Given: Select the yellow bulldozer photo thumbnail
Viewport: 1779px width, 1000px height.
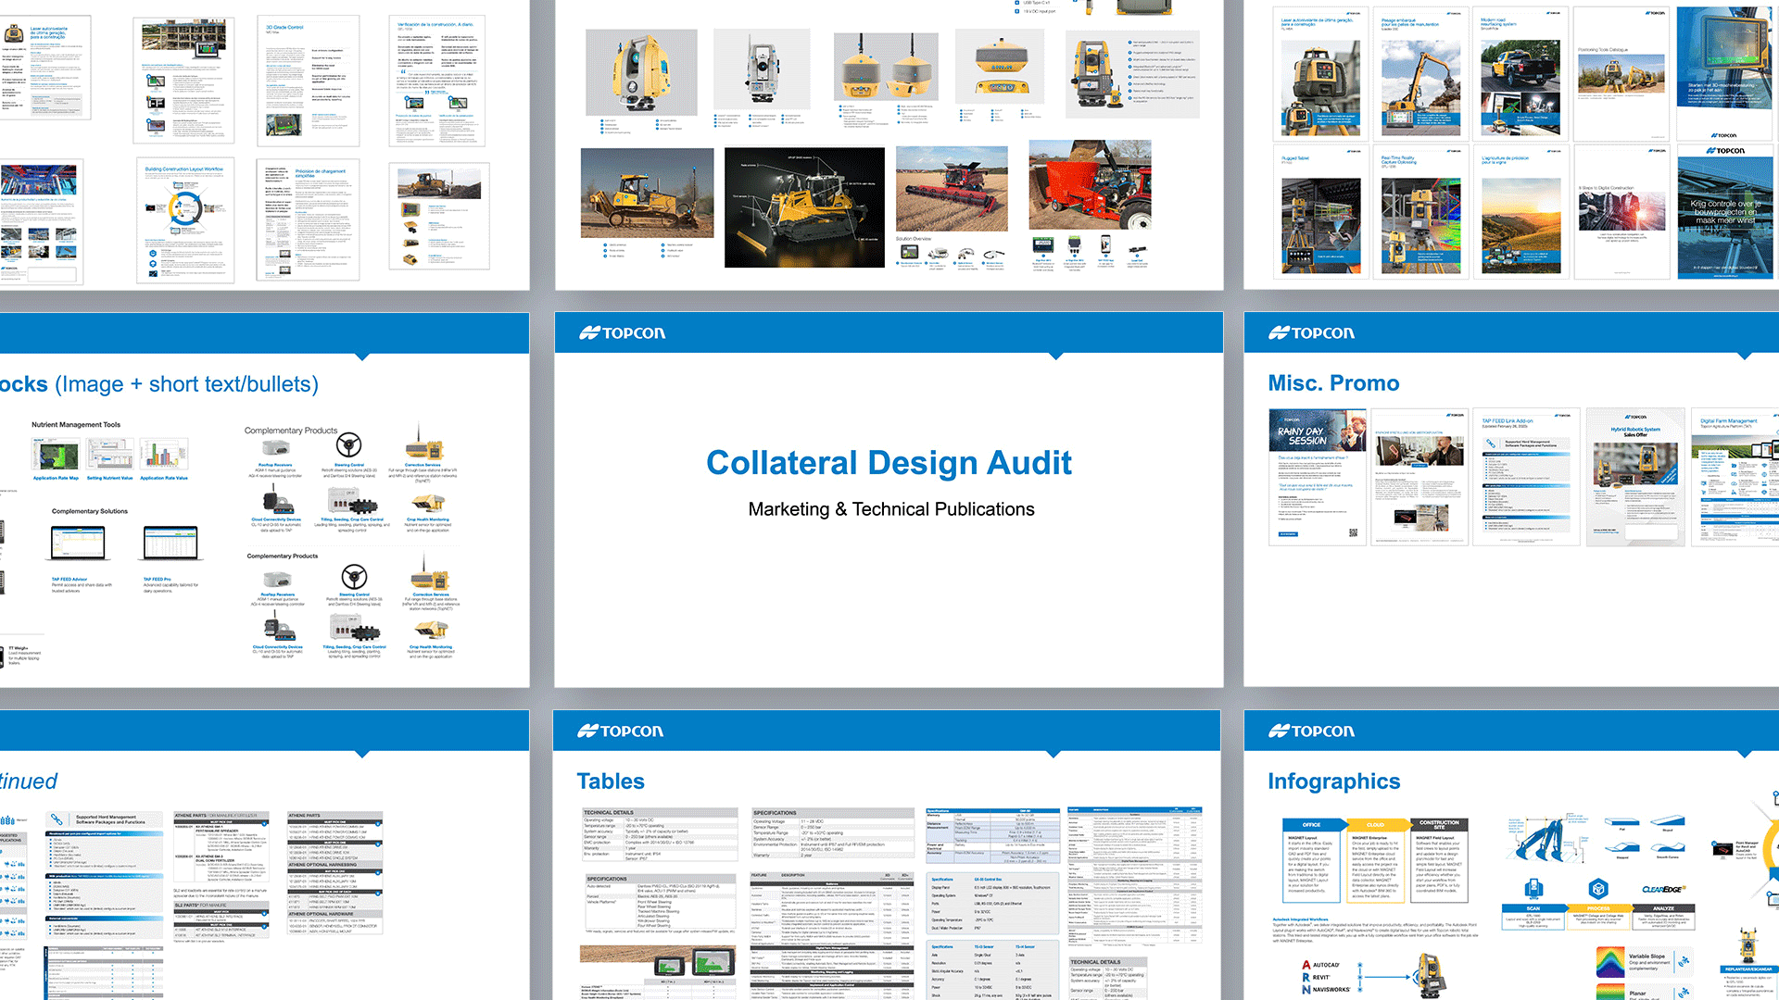Looking at the screenshot, I should (647, 192).
